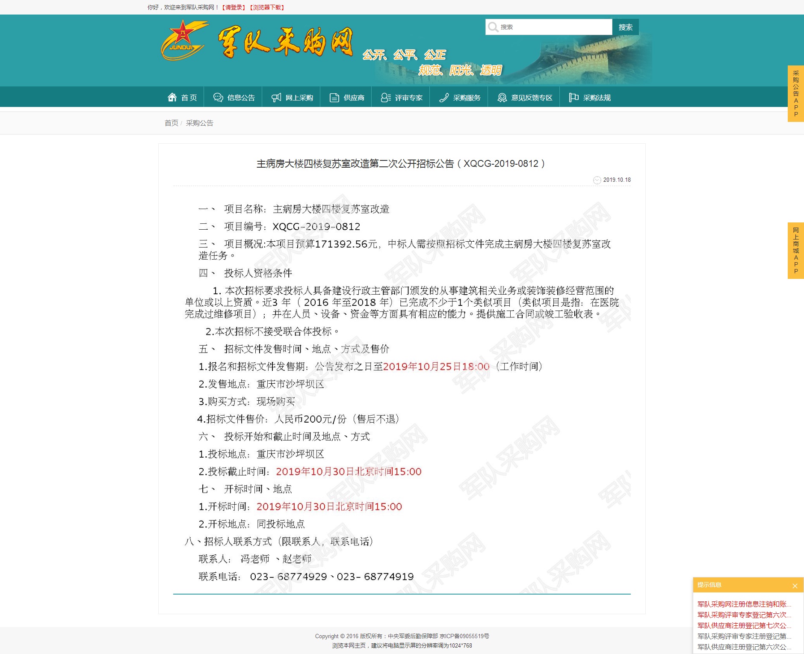Open the 网上商城APP side tab
This screenshot has height=654, width=804.
[x=795, y=251]
